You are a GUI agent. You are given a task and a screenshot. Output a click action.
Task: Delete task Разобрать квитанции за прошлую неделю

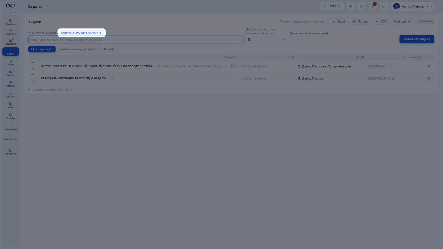[429, 78]
